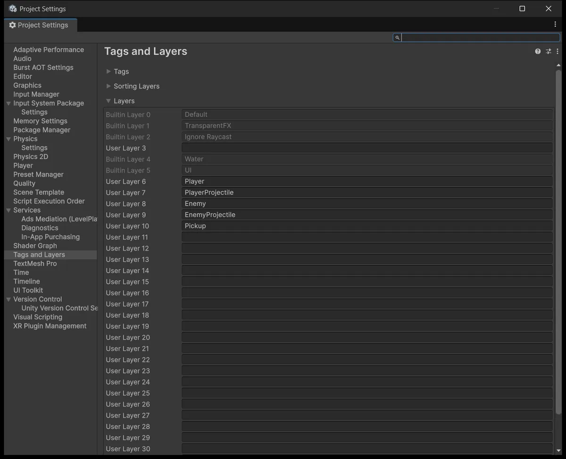Click the User Layer 20 name field
Viewport: 566px width, 459px height.
pyautogui.click(x=367, y=338)
